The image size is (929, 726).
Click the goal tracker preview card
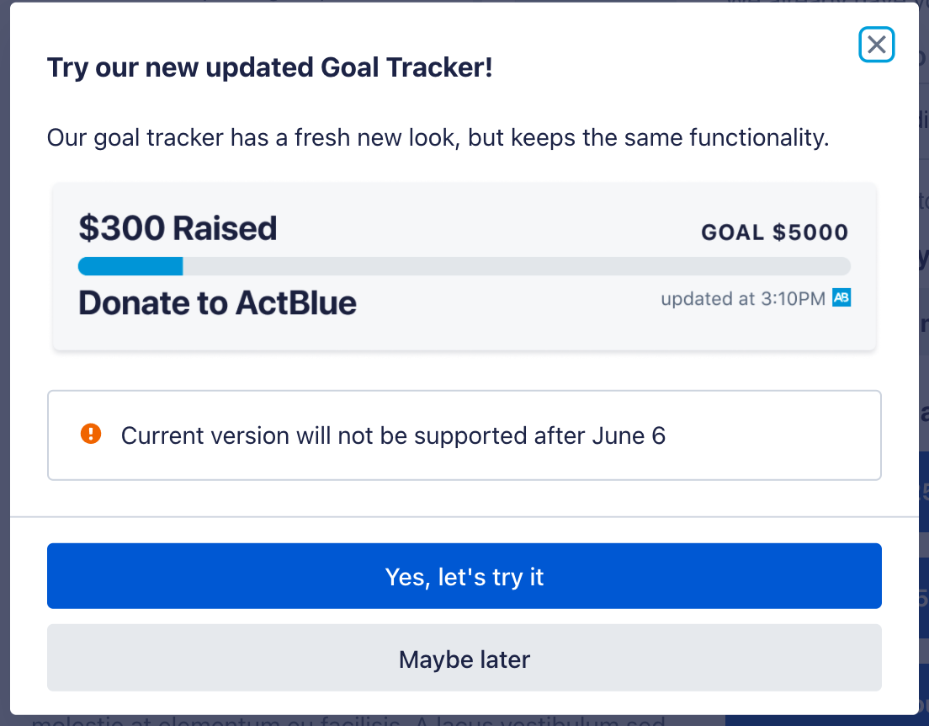point(464,266)
